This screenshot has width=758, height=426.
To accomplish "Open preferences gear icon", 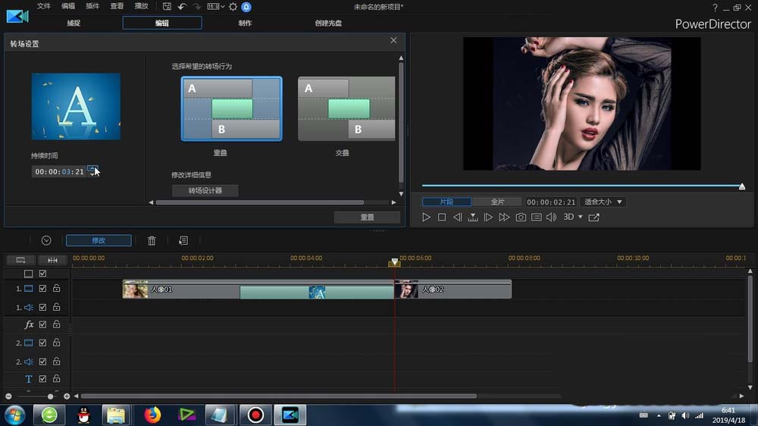I will (x=233, y=7).
